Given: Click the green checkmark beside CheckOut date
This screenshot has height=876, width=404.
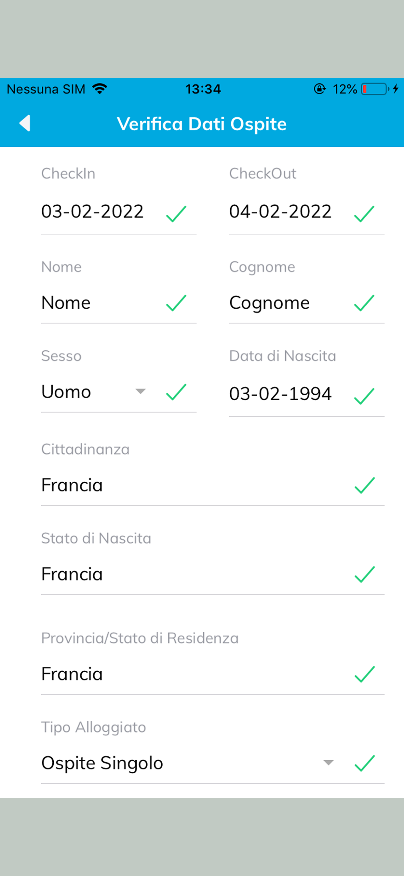Looking at the screenshot, I should 364,213.
